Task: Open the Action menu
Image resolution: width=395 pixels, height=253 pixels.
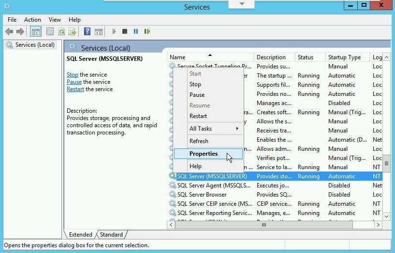Action: [x=32, y=20]
